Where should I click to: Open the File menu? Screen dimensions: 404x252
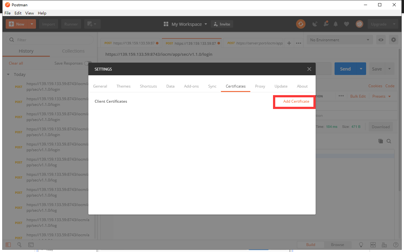[8, 13]
